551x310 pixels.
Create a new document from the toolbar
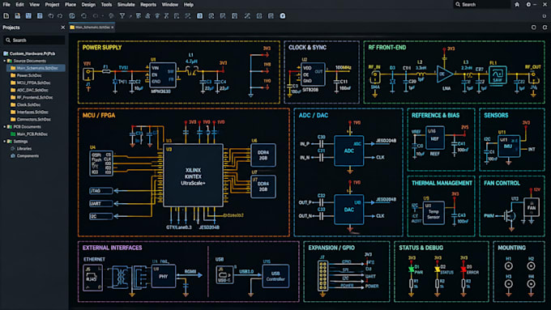pos(6,16)
